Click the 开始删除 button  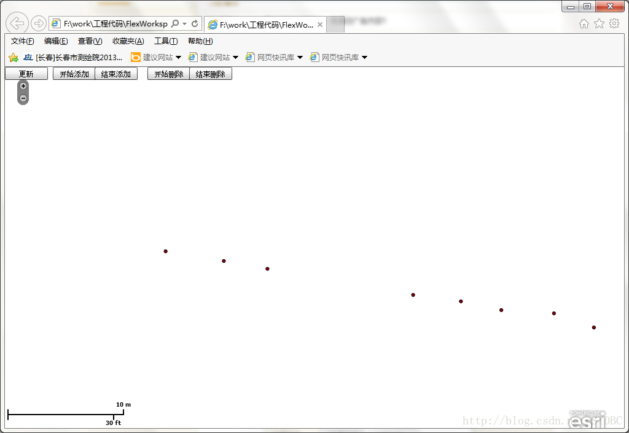169,74
